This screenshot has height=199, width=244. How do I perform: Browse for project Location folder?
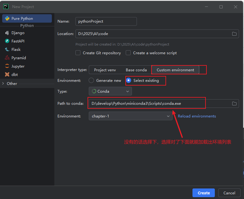234,34
